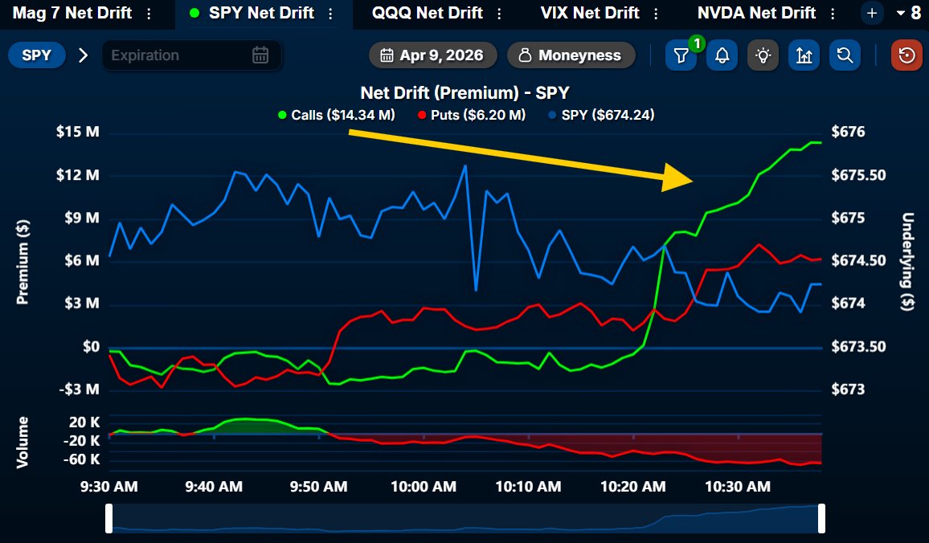Screen dimensions: 929x543
Task: Click the $12 M axis label
Action: [x=78, y=174]
